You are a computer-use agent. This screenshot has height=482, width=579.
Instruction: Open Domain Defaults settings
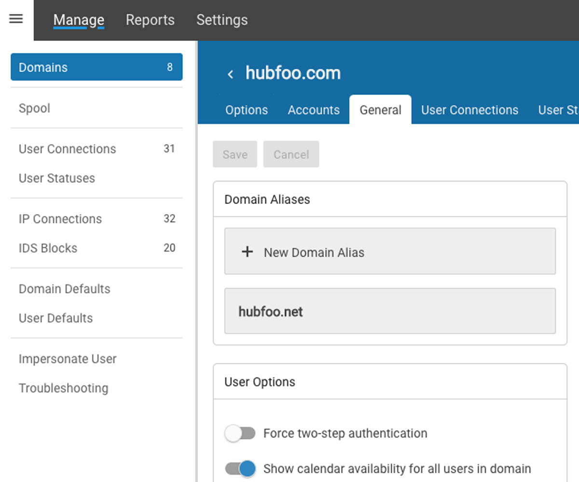(64, 289)
